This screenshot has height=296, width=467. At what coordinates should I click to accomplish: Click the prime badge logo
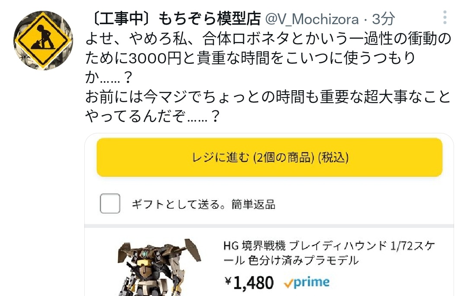307,283
